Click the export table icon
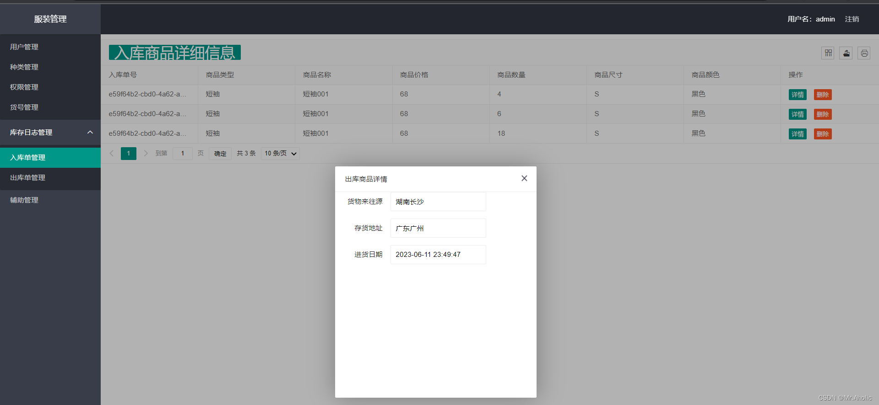The image size is (879, 405). pos(846,53)
